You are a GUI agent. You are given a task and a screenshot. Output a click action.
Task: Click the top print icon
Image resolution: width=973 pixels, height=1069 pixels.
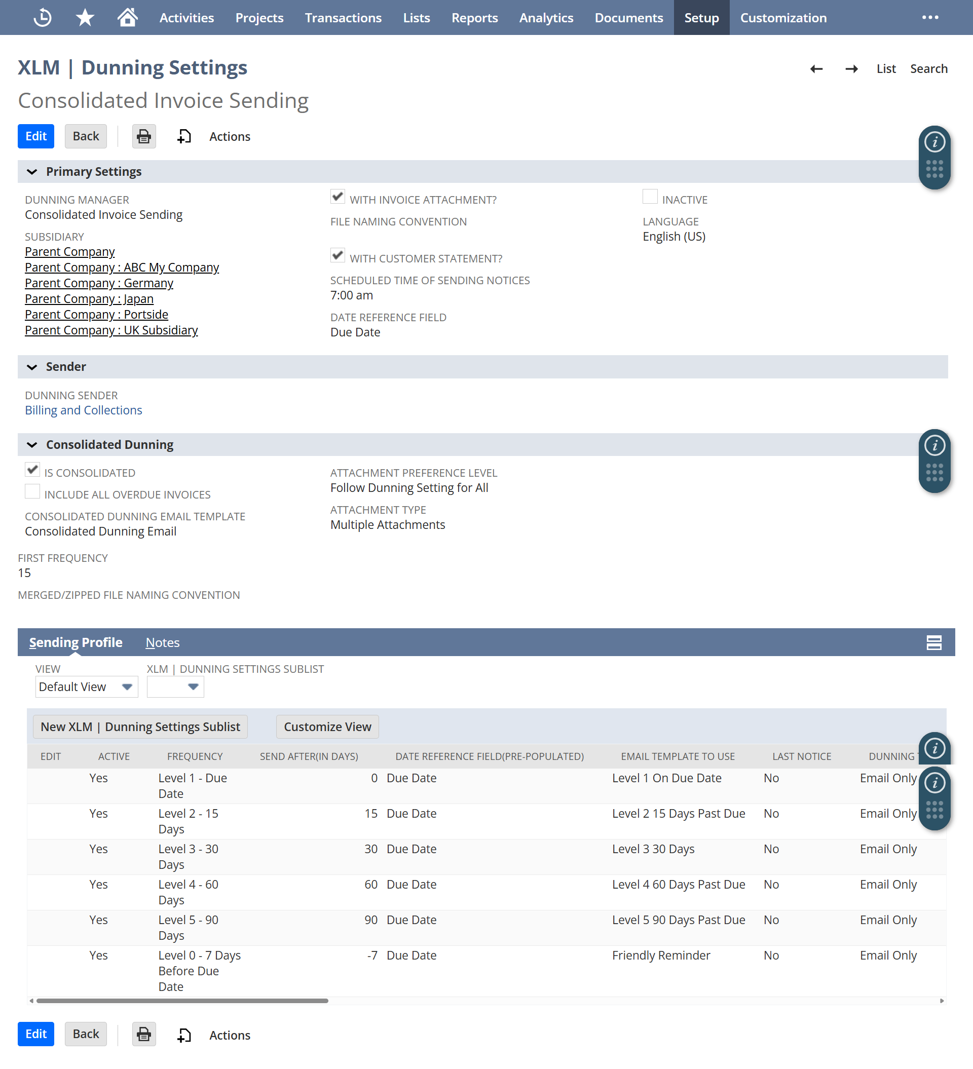tap(144, 136)
